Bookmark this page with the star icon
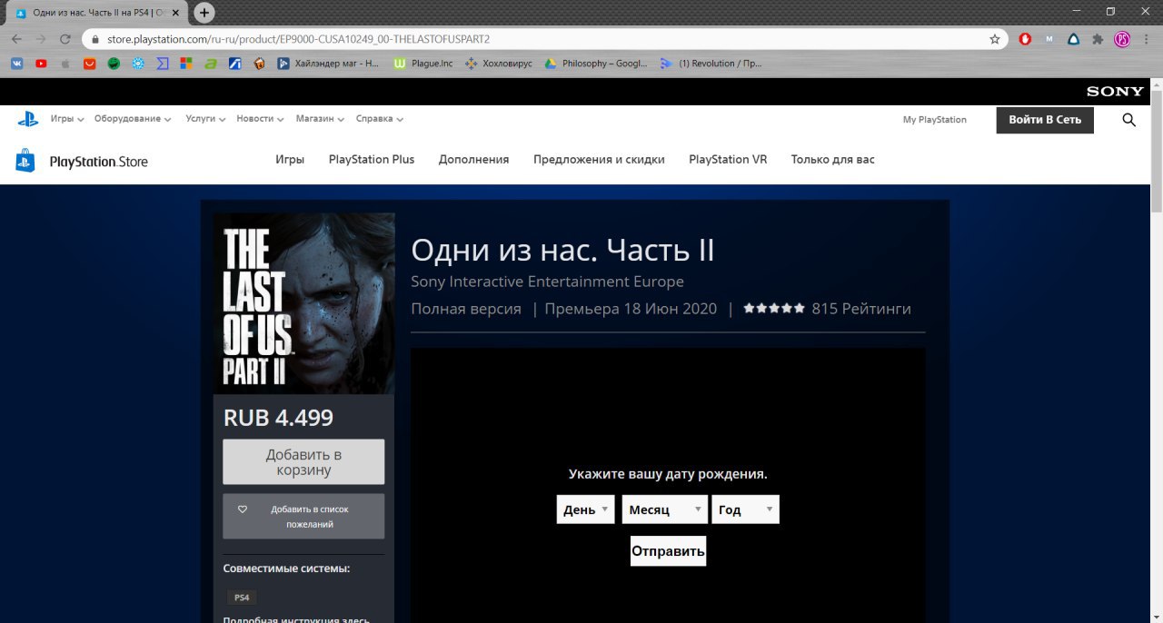Viewport: 1163px width, 623px height. [995, 39]
